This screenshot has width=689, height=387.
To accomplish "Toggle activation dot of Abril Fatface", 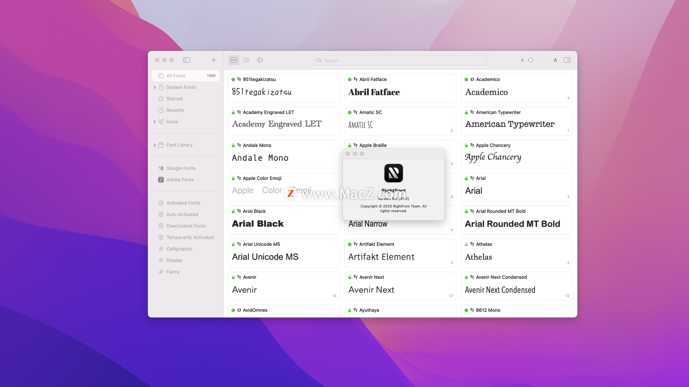I will (350, 80).
